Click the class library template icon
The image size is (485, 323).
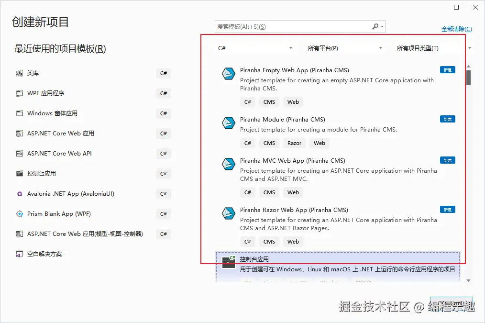pos(20,73)
